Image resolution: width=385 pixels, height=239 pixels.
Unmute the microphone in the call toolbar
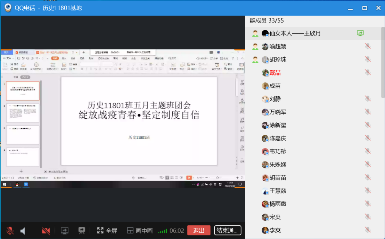10,231
